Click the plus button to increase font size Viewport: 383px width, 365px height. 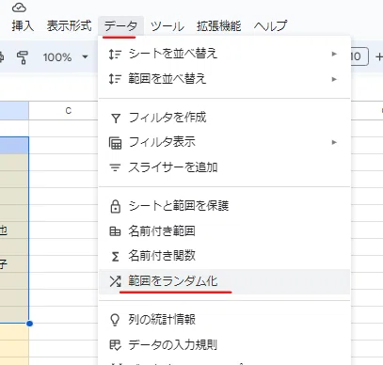coord(379,56)
